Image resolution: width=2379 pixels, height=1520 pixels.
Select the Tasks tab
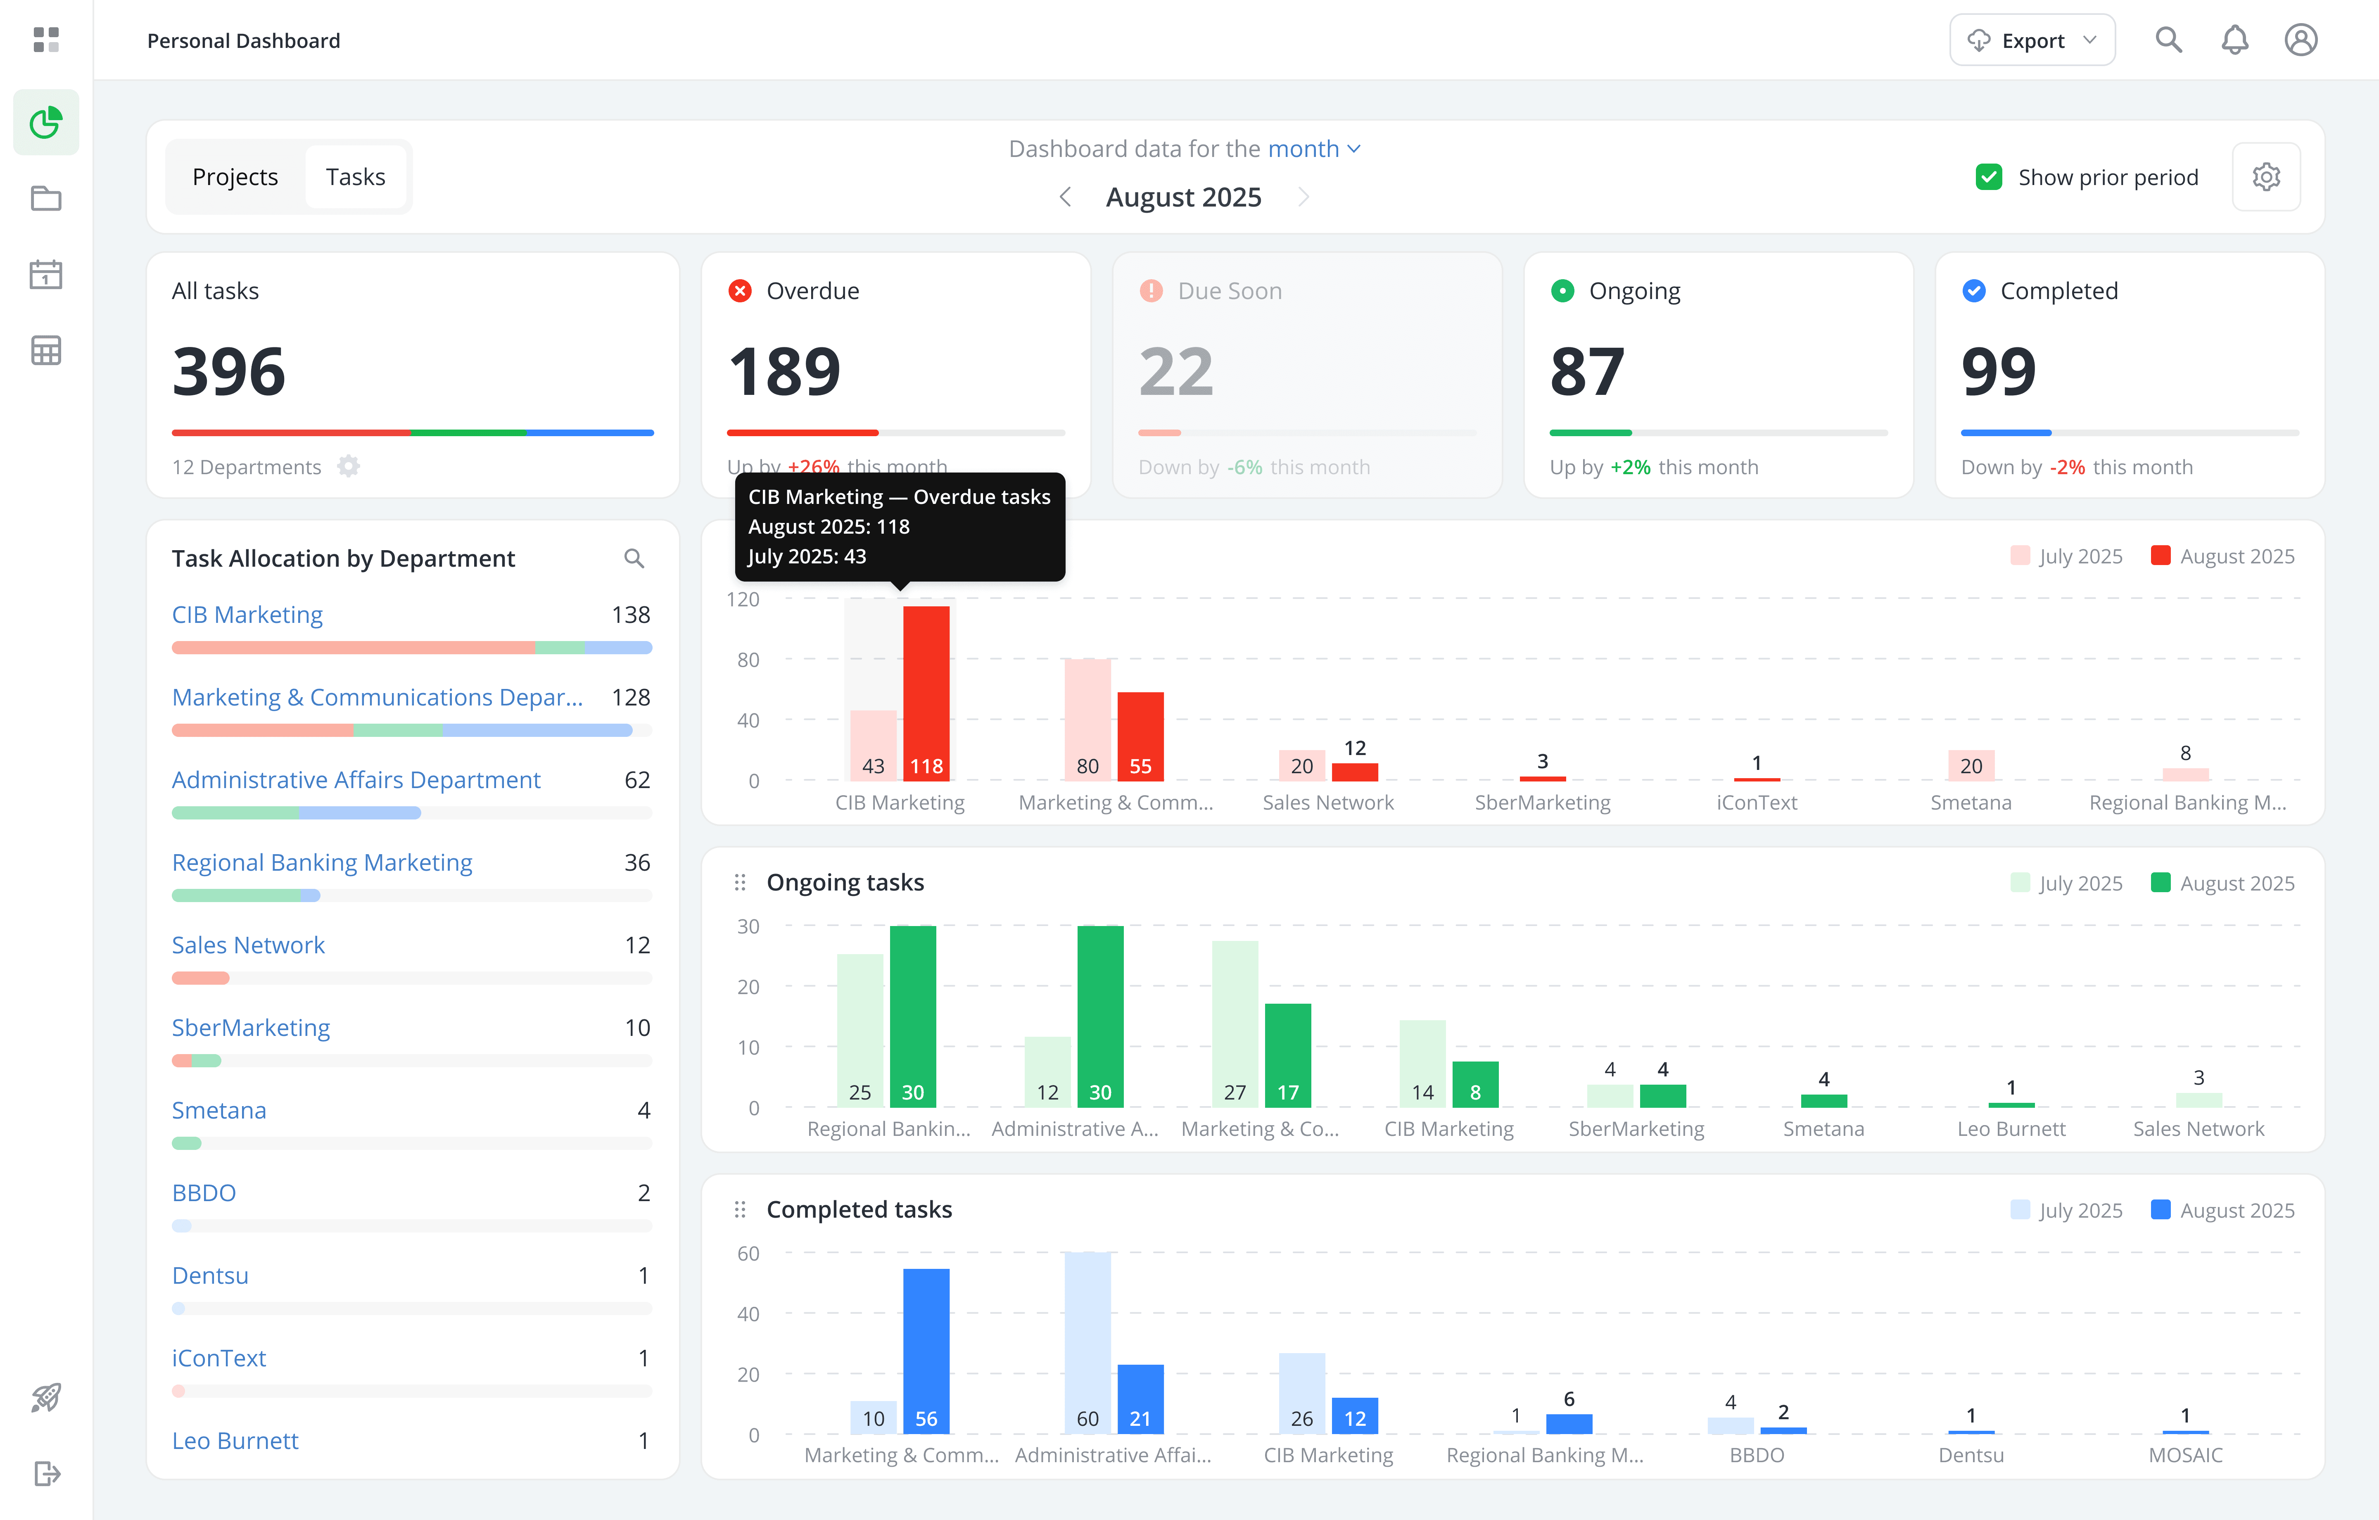click(x=355, y=177)
